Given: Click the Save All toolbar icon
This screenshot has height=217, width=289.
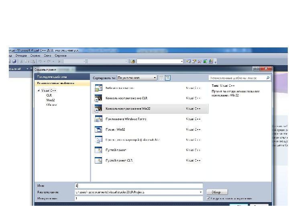Looking at the screenshot, I should click(14, 61).
